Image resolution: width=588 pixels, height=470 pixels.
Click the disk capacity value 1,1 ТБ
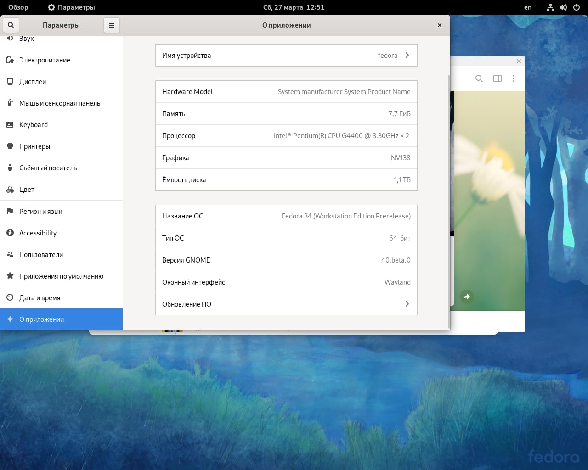pos(402,179)
